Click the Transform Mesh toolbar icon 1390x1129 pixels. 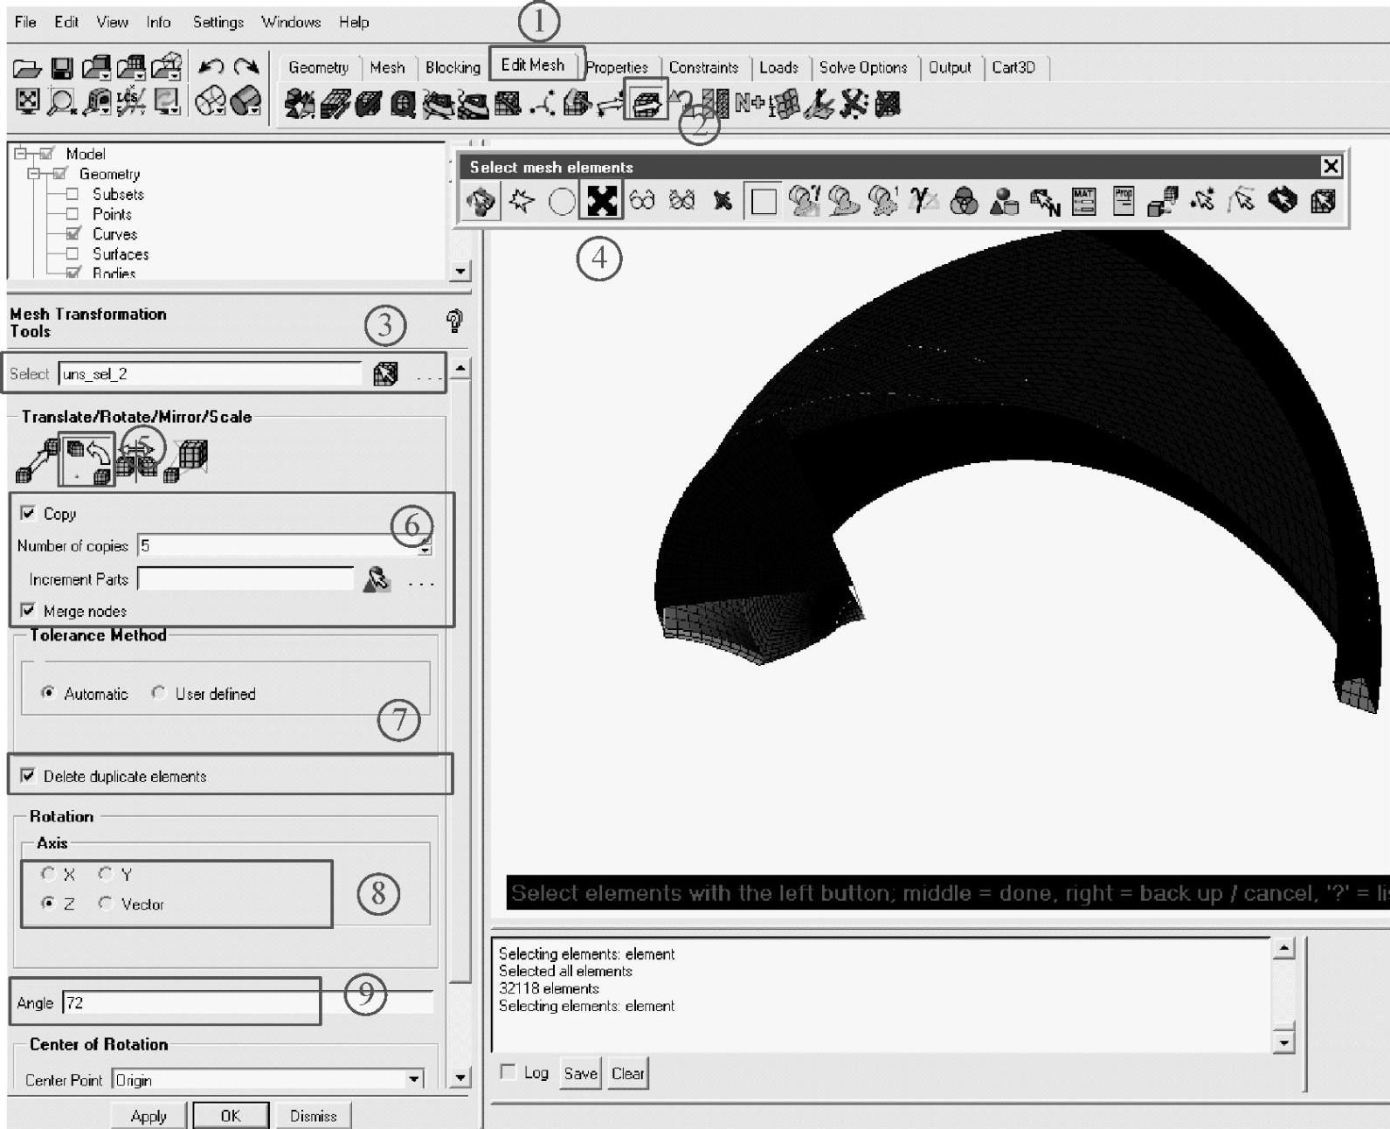(646, 104)
